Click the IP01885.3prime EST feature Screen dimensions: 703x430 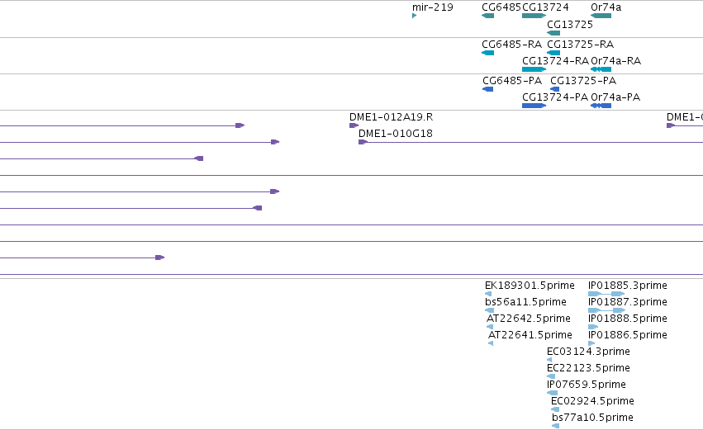click(606, 294)
